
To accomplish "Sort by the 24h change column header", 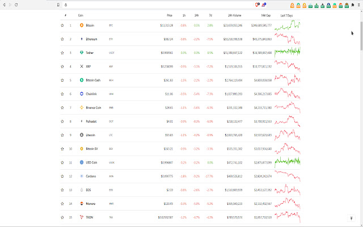I will click(196, 15).
